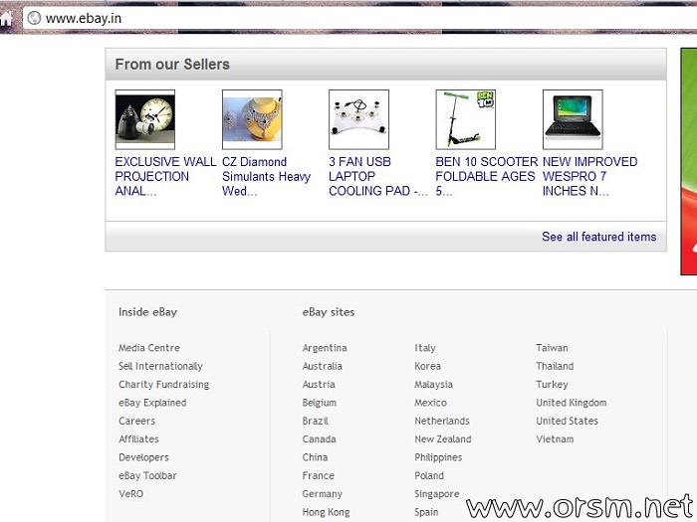Go to eBay Italy site
This screenshot has width=697, height=522.
[x=425, y=348]
